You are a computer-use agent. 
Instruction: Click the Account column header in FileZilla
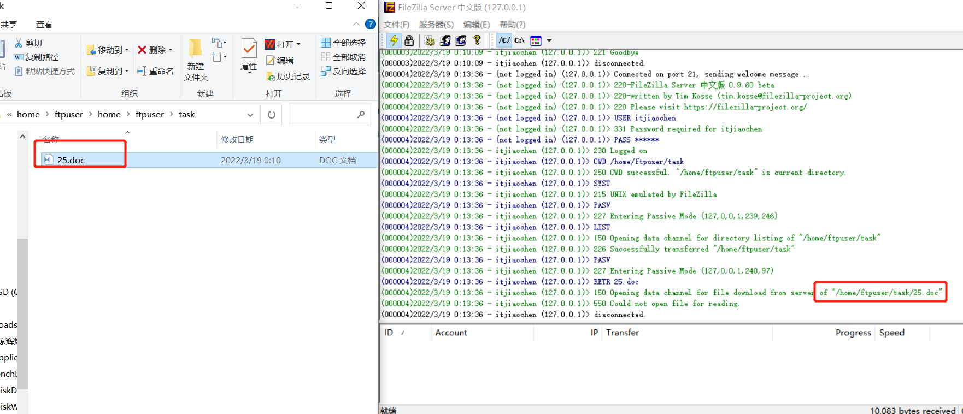[451, 333]
